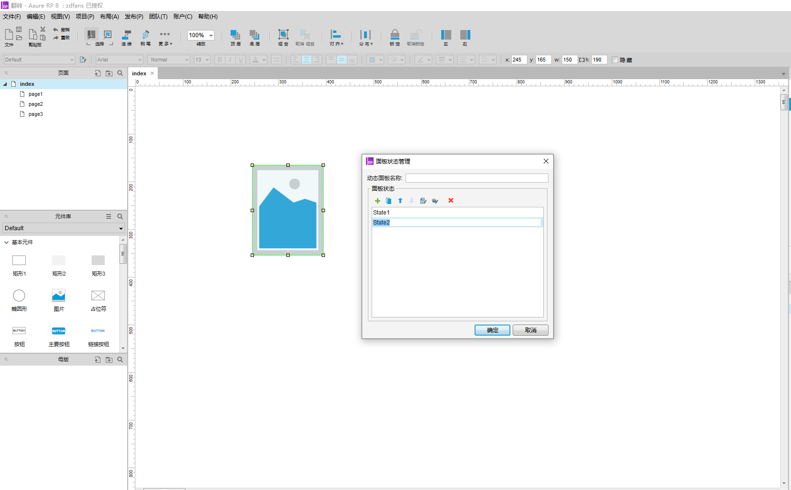This screenshot has height=490, width=791.
Task: Duplicate the selected panel state
Action: 389,201
